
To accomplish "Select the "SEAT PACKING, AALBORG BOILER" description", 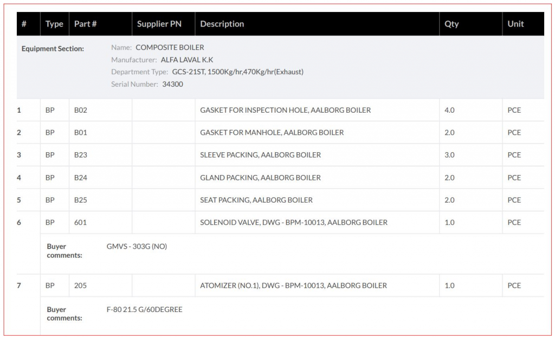I will [256, 200].
